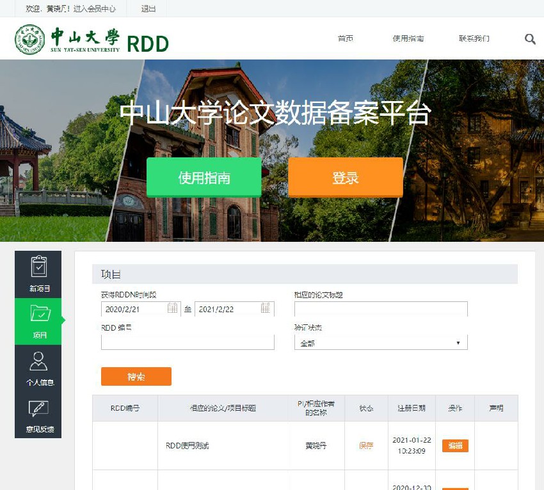Click the 相应的论文/项目标题 column header
This screenshot has height=490, width=544.
tap(223, 408)
